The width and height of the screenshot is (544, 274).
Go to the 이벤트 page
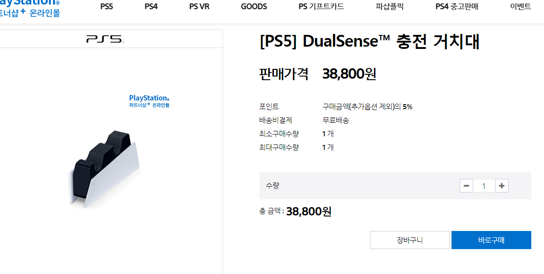click(520, 7)
